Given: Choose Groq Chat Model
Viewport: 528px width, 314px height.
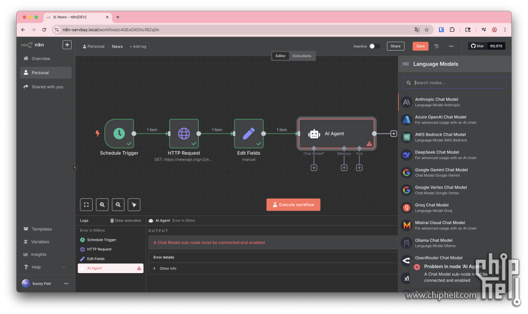Looking at the screenshot, I should tap(455, 208).
